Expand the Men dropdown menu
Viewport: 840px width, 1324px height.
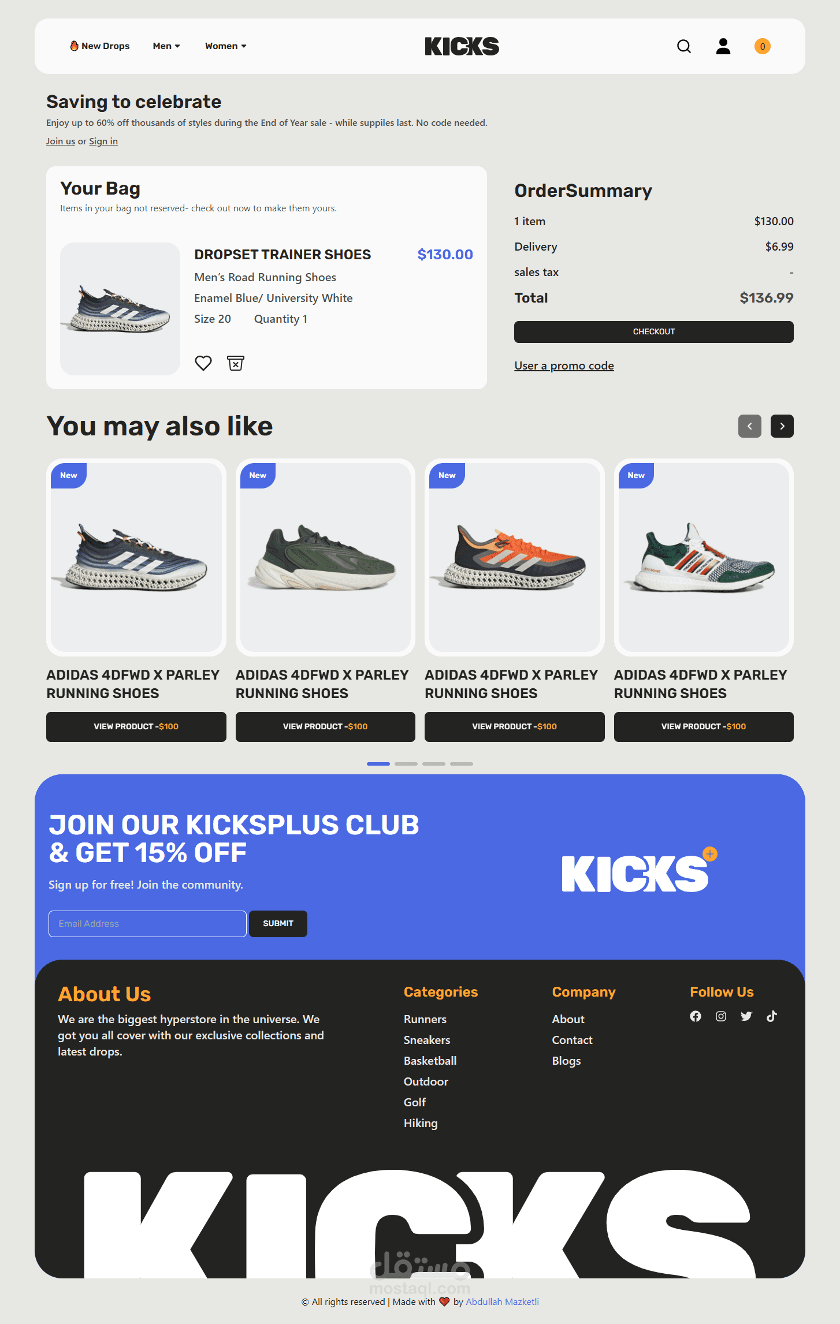click(166, 46)
